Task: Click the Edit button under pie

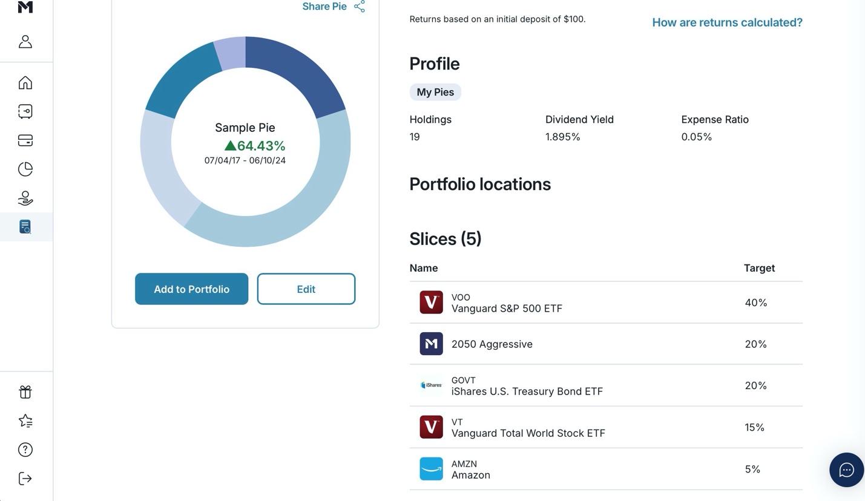Action: 306,289
